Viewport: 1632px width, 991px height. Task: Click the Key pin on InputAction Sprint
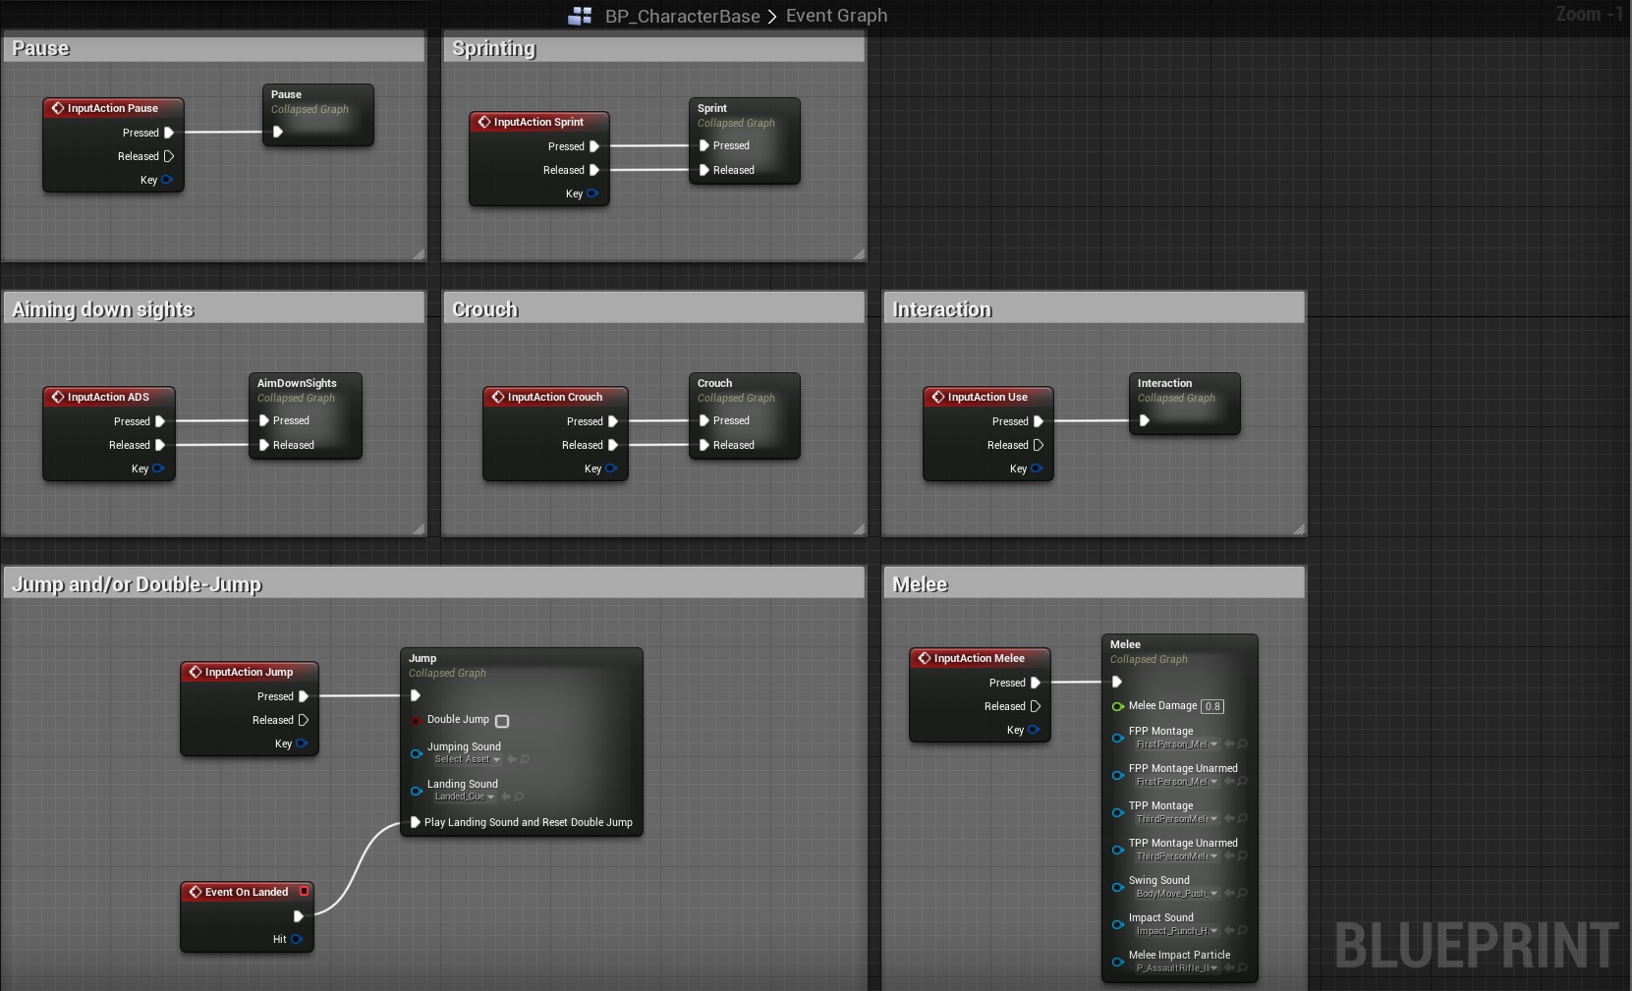coord(592,193)
